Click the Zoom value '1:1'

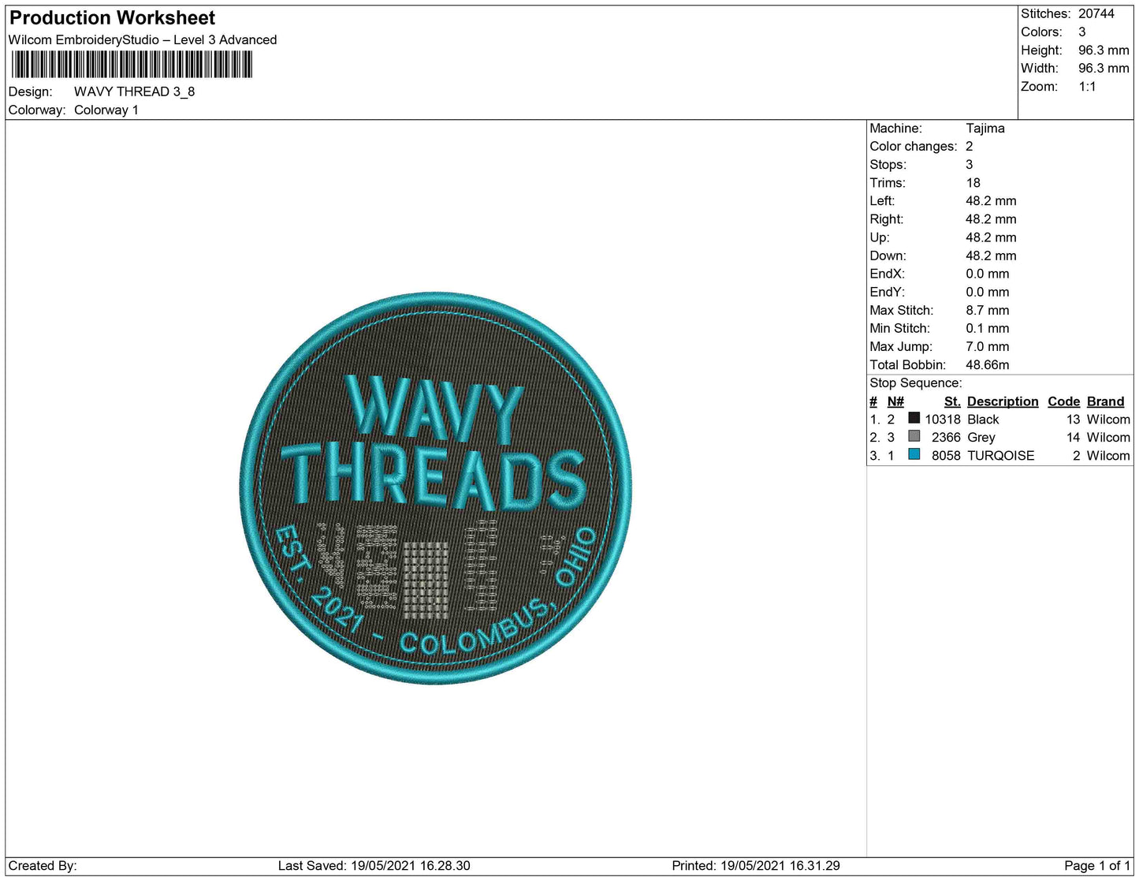point(1087,87)
